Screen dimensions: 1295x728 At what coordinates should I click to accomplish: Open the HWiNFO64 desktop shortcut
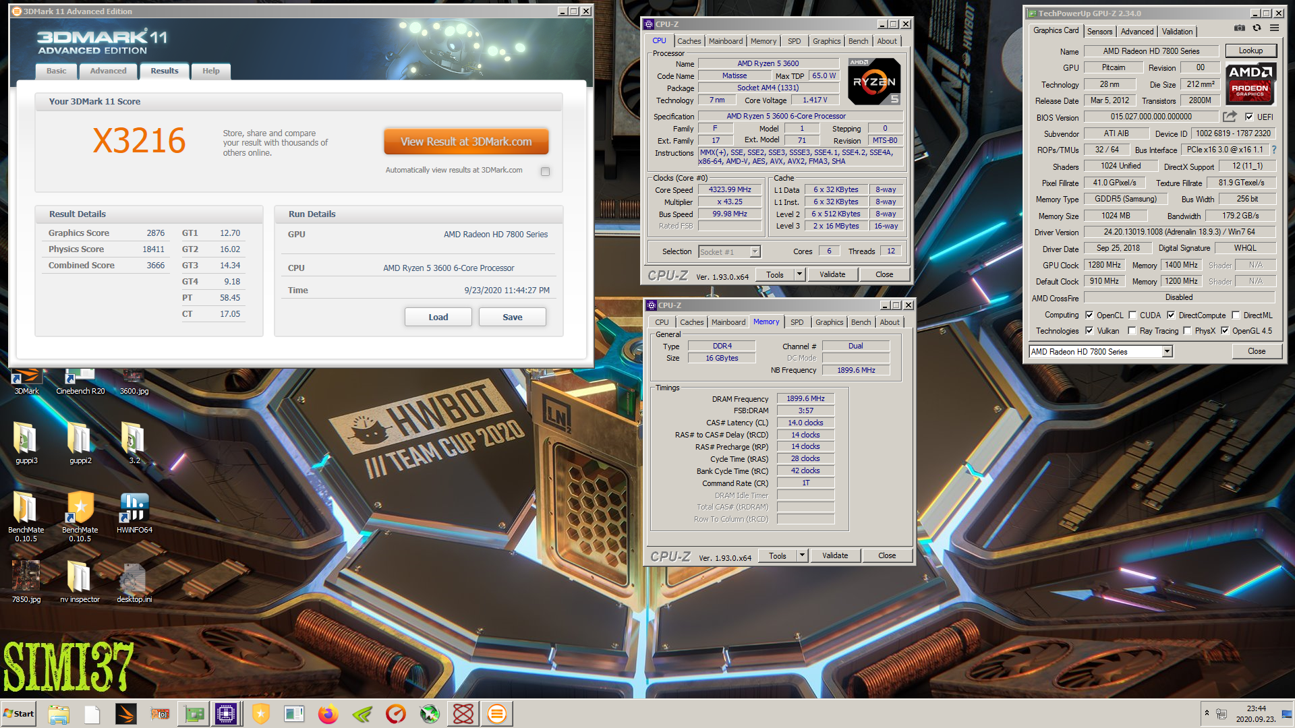pos(134,513)
